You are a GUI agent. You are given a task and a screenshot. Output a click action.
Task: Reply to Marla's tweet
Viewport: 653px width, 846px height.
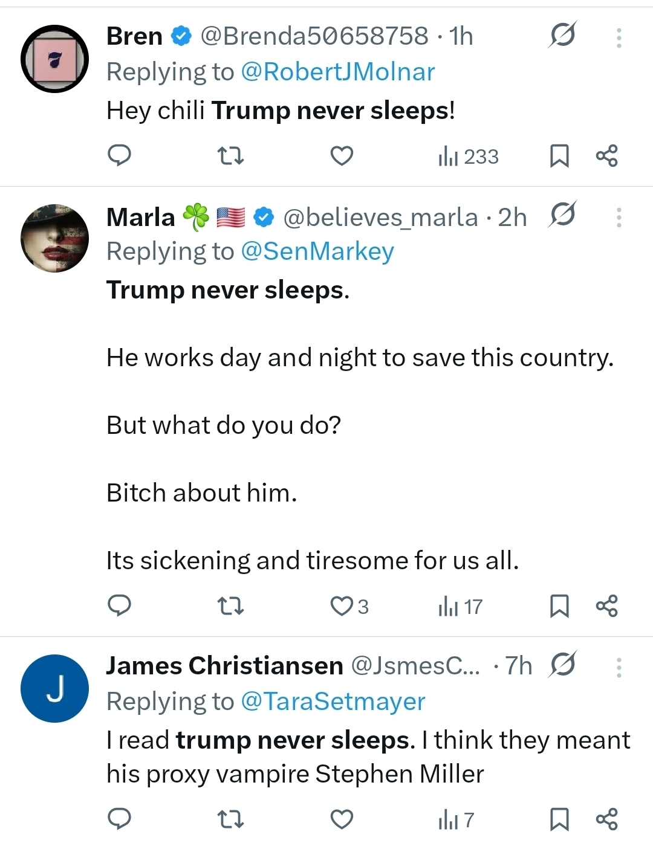coord(119,605)
